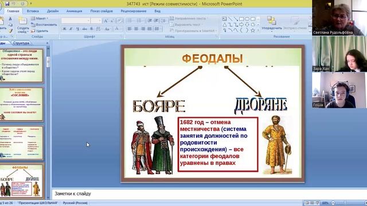367x206 pixels.
Task: Justify the paragraph text
Action: (149, 29)
